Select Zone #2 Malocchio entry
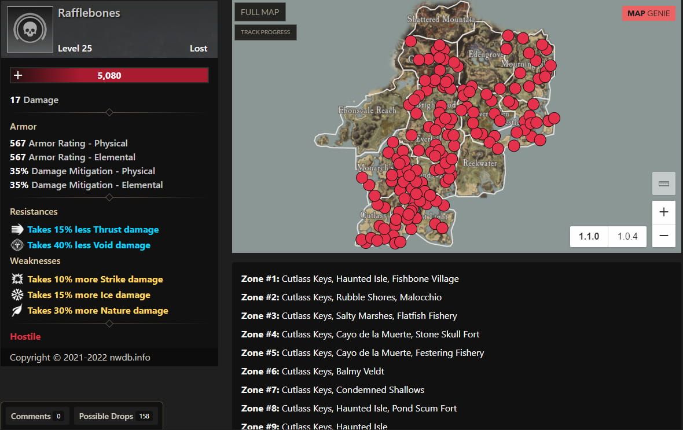683x430 pixels. [341, 297]
